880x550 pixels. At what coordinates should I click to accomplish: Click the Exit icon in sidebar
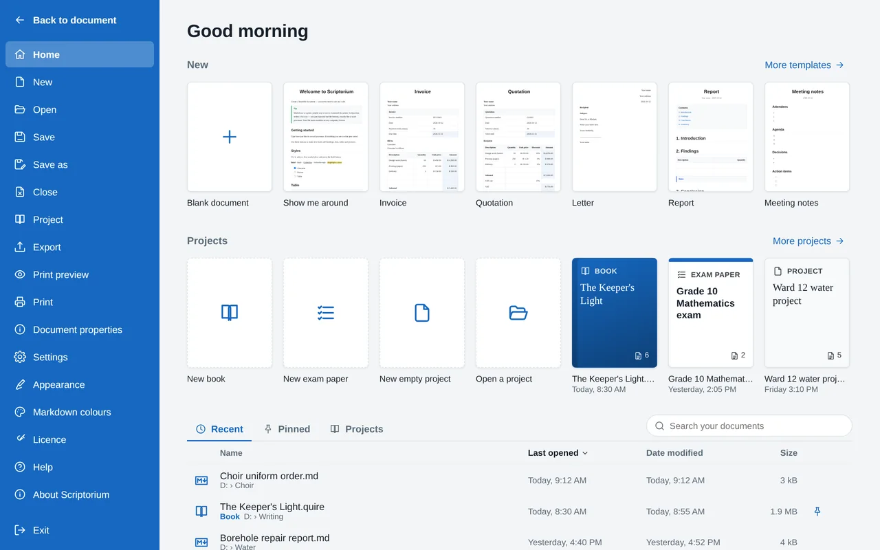click(20, 530)
